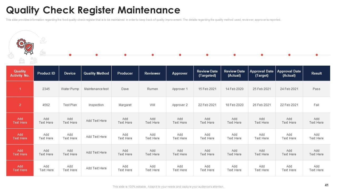Image resolution: width=337 pixels, height=189 pixels.
Task: Click the red gear icon
Action: pos(21,43)
